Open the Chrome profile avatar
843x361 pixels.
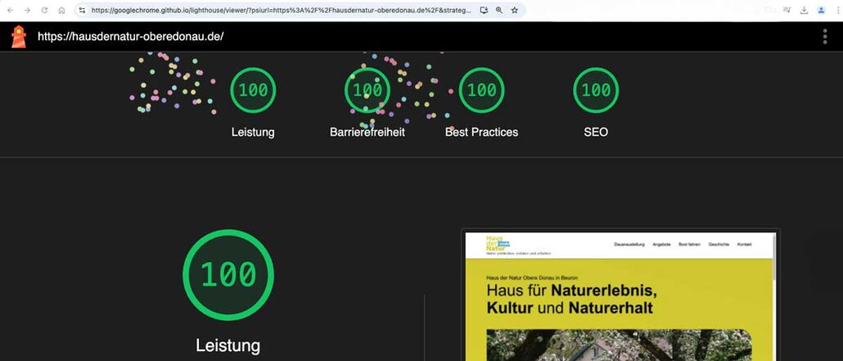point(821,11)
